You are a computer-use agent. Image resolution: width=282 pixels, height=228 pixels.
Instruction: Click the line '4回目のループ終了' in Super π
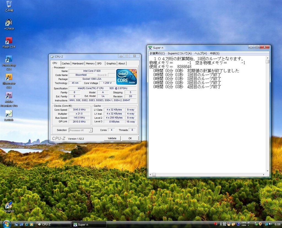tap(204, 87)
